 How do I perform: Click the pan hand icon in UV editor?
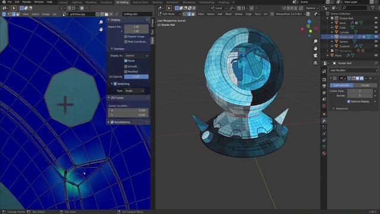[101, 29]
